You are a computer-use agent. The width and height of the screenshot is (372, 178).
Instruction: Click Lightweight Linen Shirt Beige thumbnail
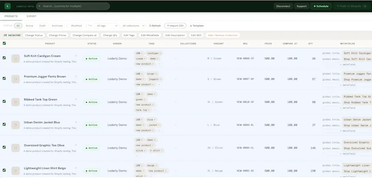pyautogui.click(x=15, y=171)
